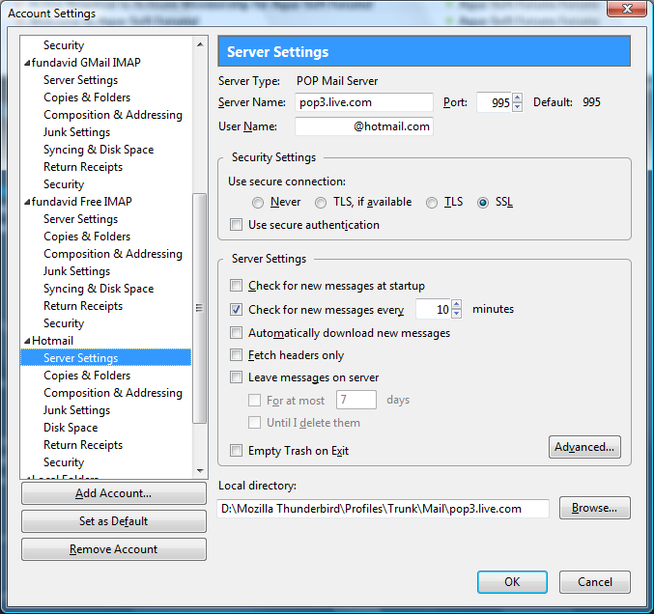
Task: Open Junk Settings under Hotmail
Action: tap(76, 410)
